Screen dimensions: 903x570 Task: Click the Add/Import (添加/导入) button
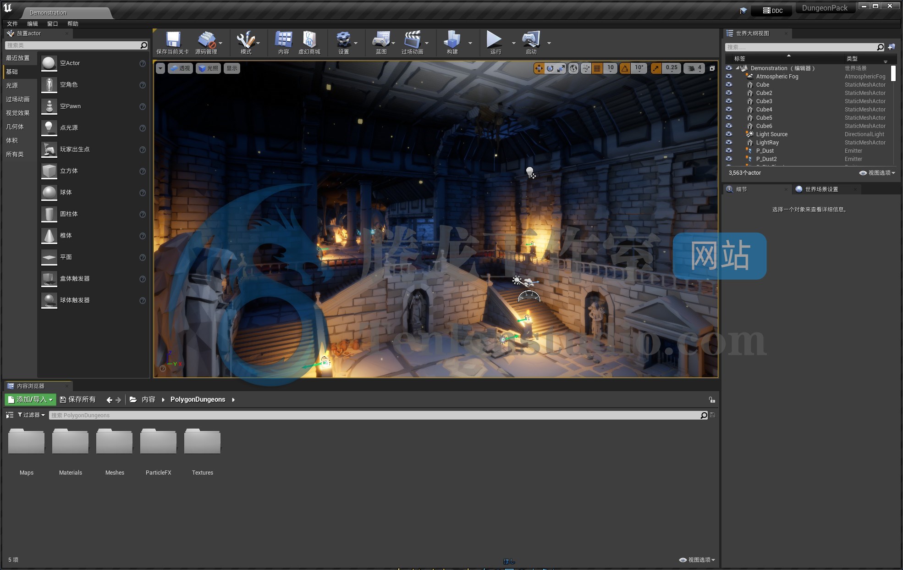point(30,399)
